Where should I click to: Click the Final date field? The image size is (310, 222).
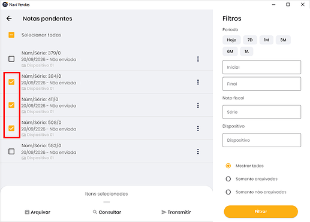(x=261, y=84)
